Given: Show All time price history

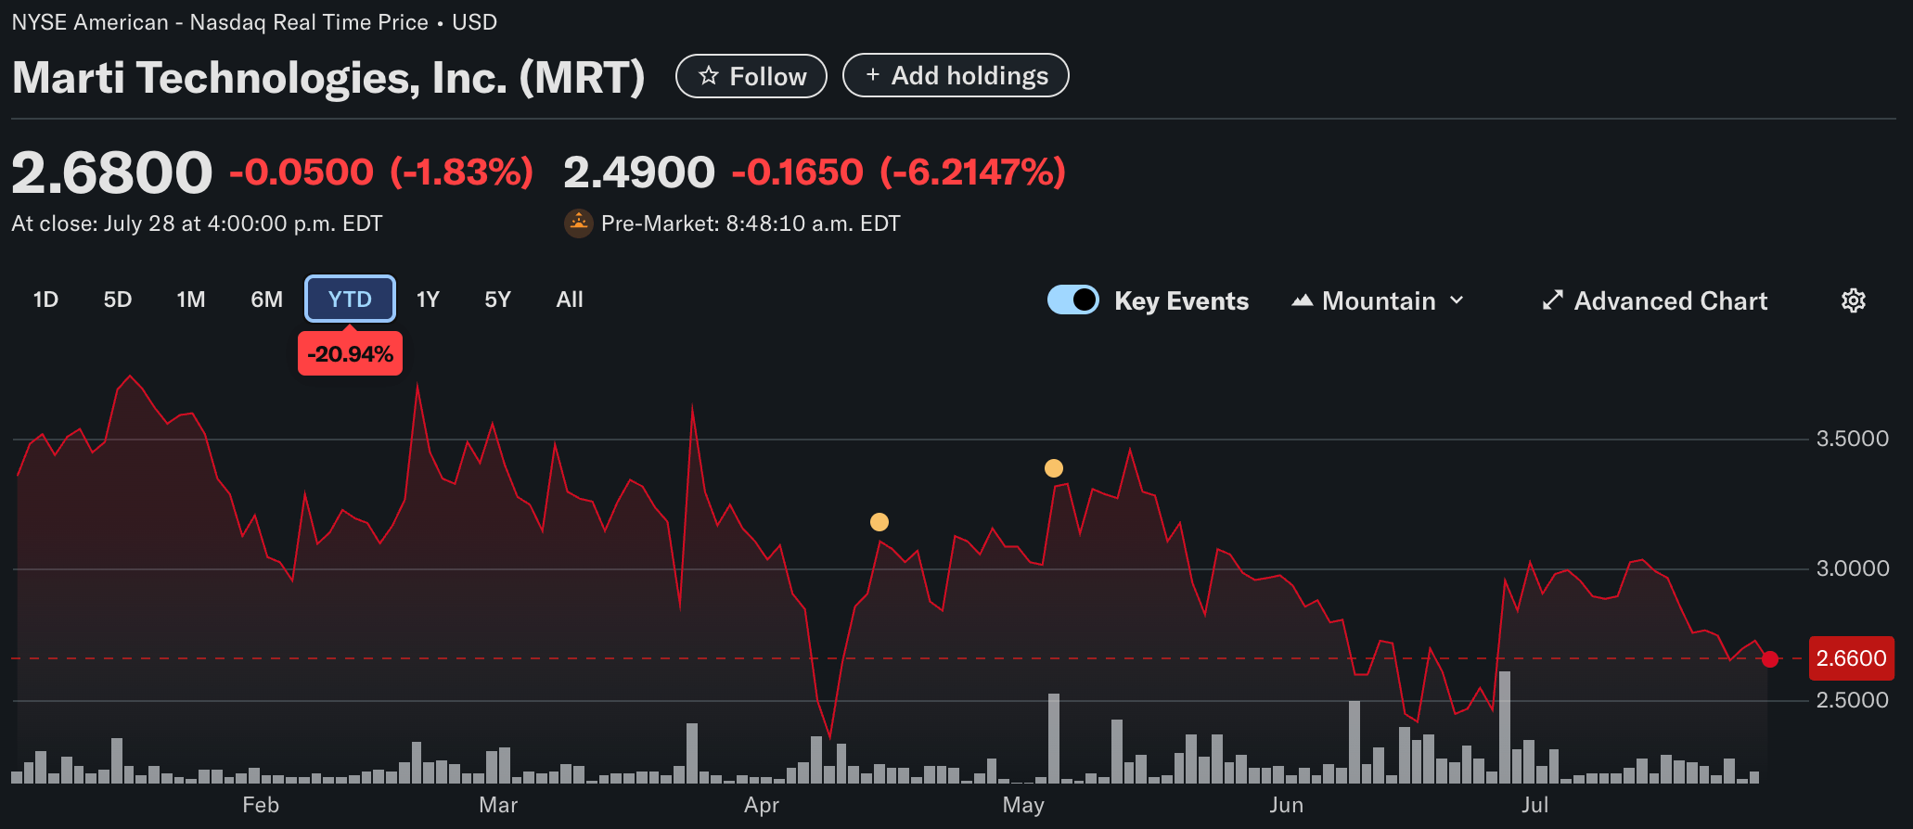Looking at the screenshot, I should [x=570, y=300].
